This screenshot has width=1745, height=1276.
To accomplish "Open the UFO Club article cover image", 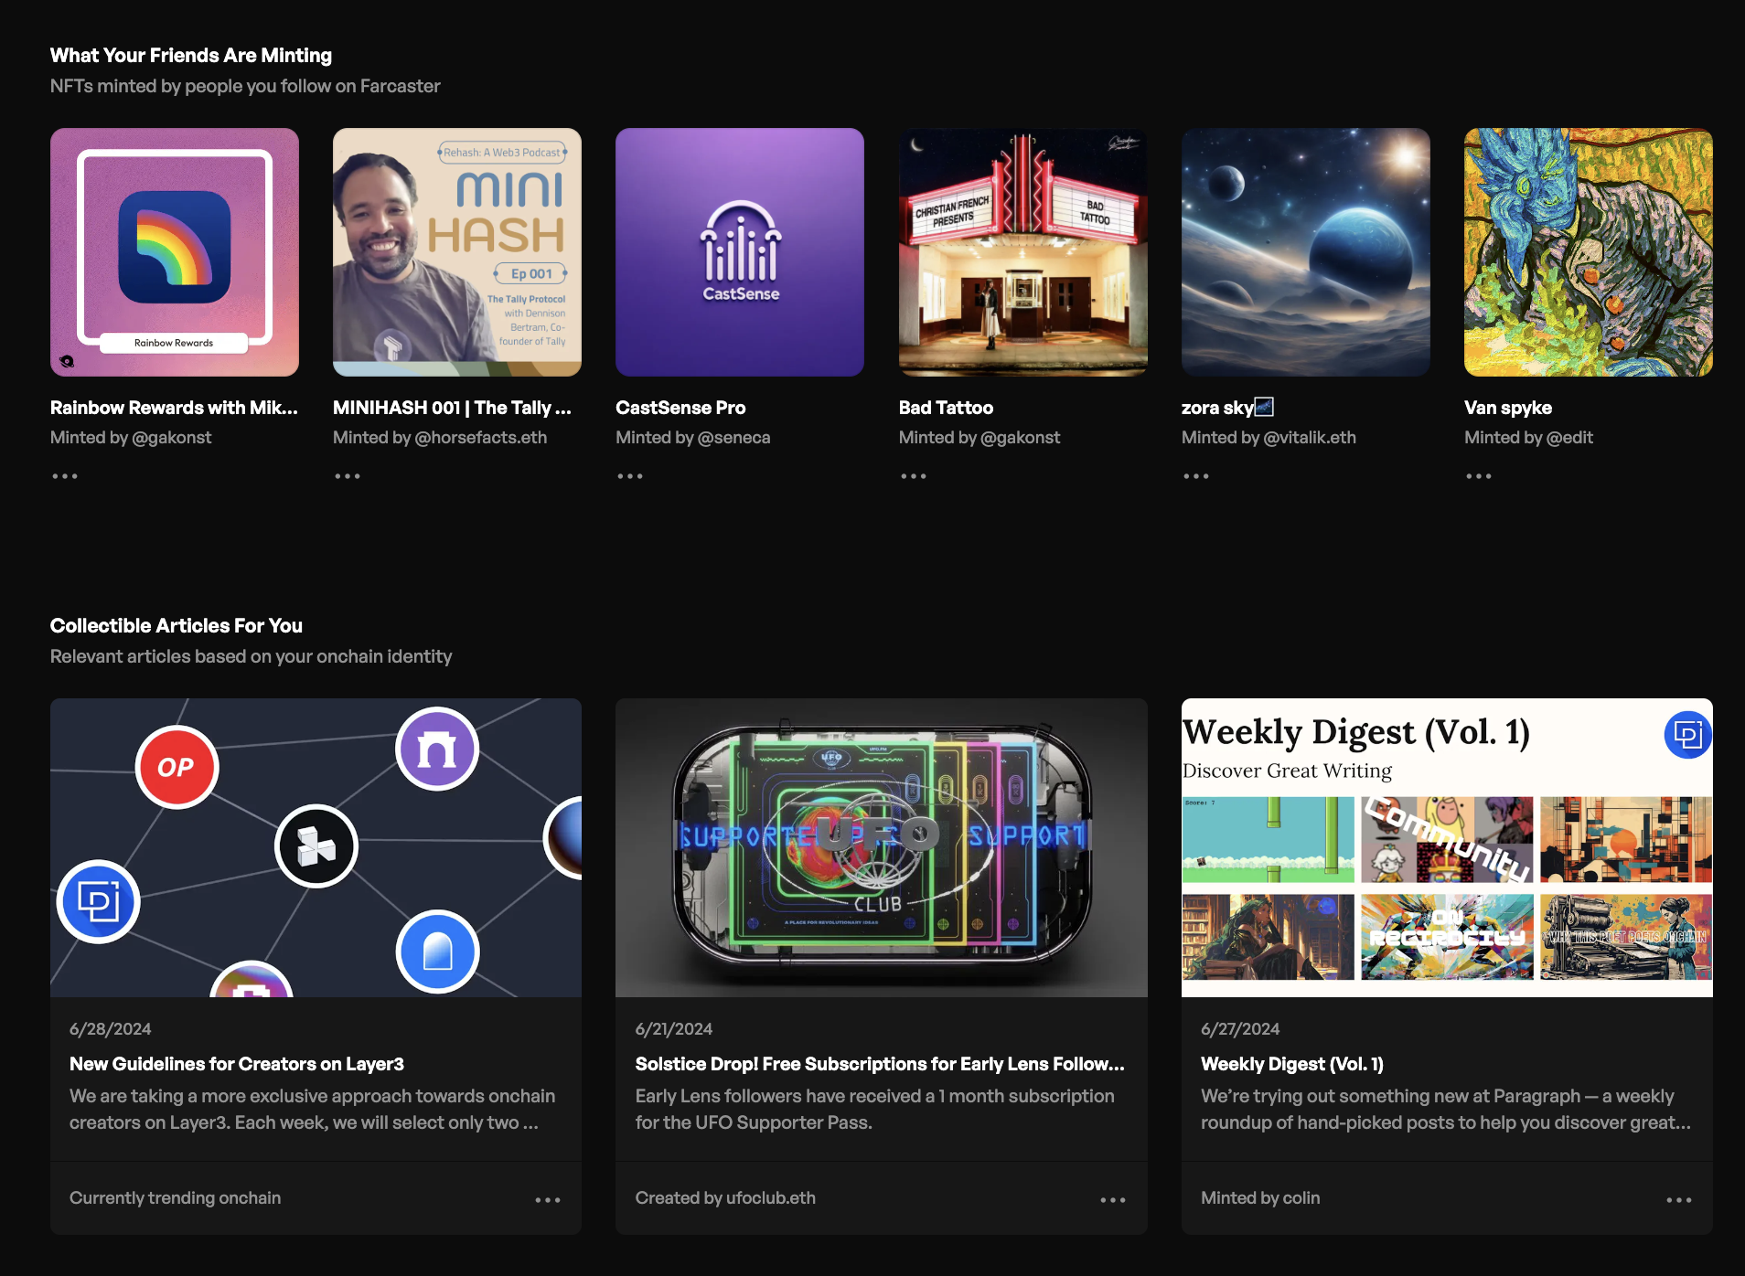I will 881,847.
